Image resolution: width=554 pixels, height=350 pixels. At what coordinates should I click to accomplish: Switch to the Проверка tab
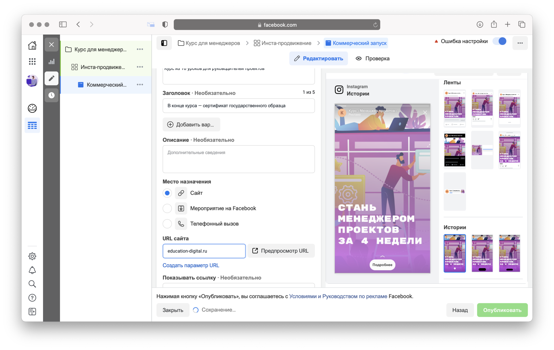coord(373,59)
